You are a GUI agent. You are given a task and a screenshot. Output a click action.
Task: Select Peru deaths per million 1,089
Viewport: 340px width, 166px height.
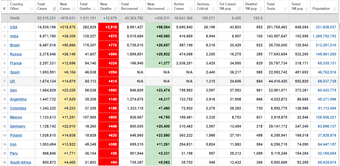(254, 153)
